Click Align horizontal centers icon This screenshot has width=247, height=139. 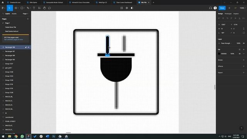click(223, 19)
